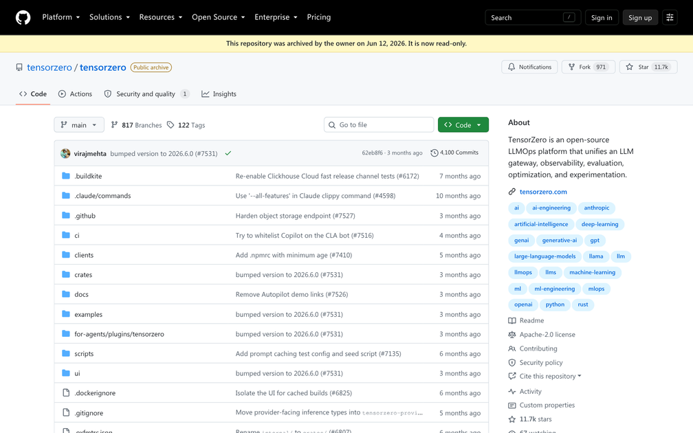Click the branch icon next to 817 Branches
693x433 pixels.
click(x=114, y=125)
